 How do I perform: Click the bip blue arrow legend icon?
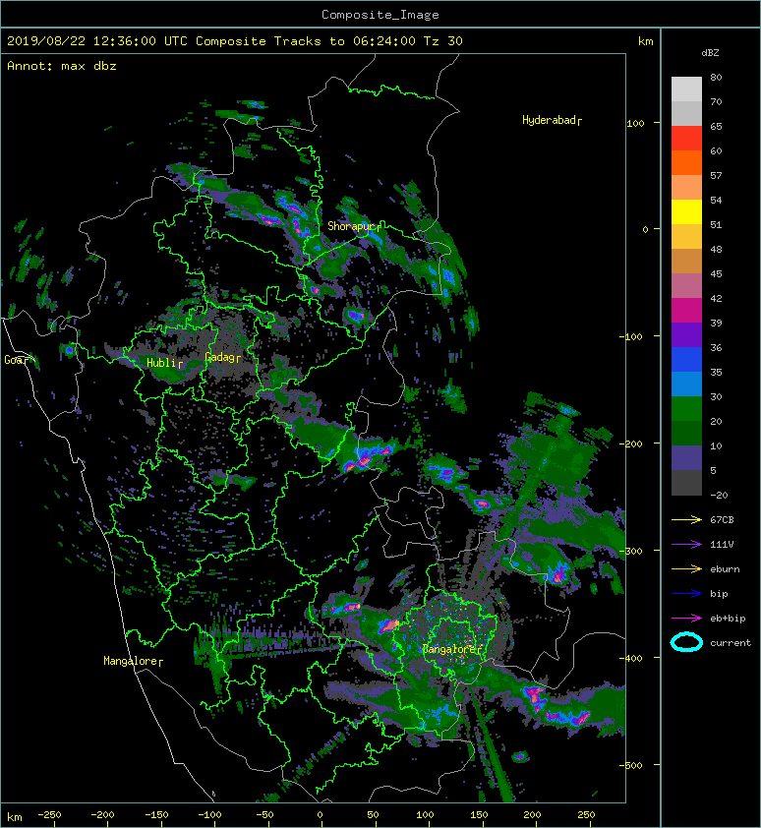(x=686, y=594)
